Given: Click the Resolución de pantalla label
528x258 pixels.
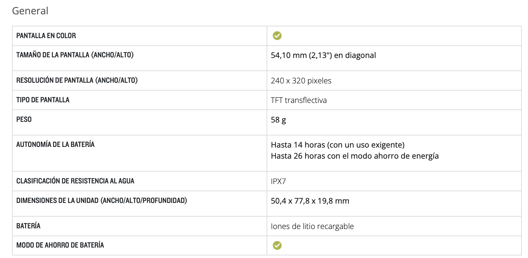Looking at the screenshot, I should 77,80.
